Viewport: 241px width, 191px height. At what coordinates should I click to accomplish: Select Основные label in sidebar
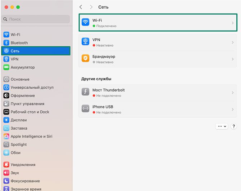(x=20, y=79)
